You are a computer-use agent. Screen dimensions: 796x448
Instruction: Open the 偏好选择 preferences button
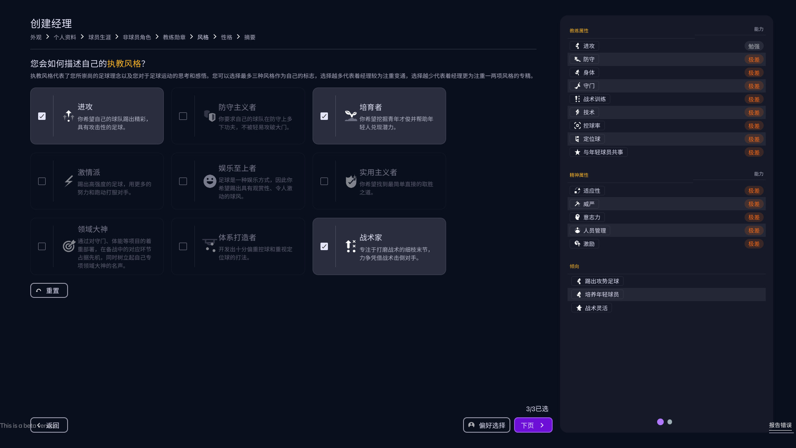[486, 425]
